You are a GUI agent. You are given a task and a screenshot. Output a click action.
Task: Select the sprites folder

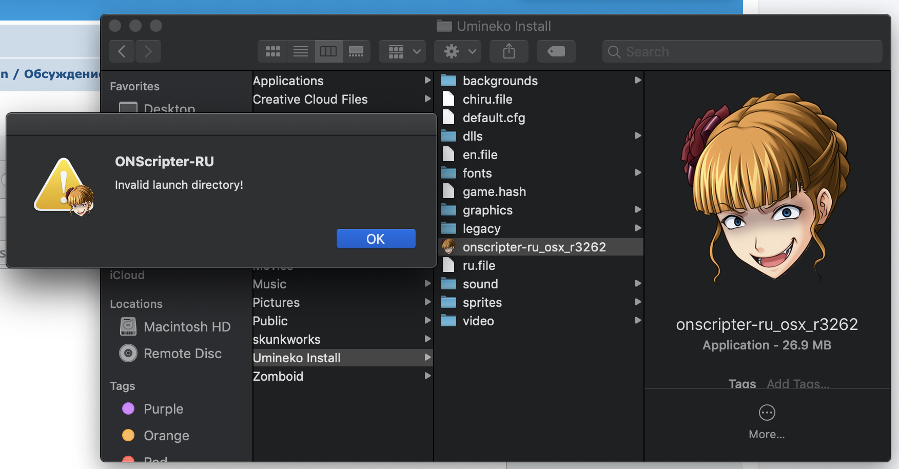pyautogui.click(x=539, y=302)
